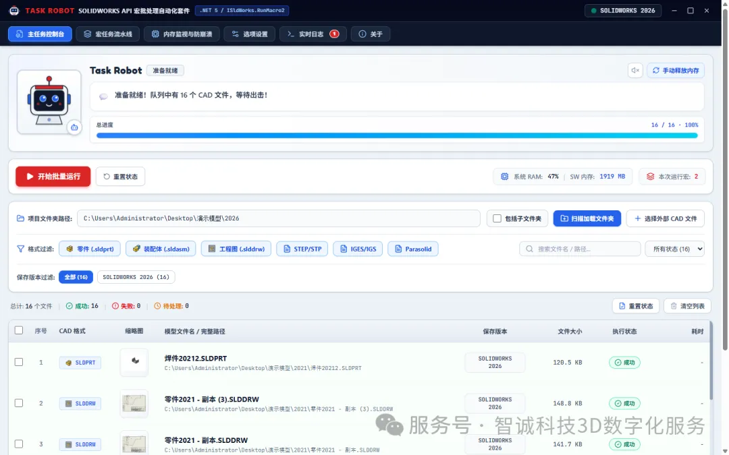Click 重置状态 button next to start button
The width and height of the screenshot is (729, 455).
[x=120, y=177]
